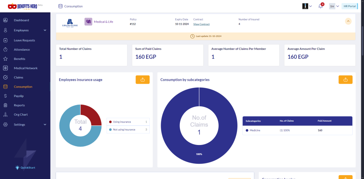Open the Payslip menu item
Image resolution: width=364 pixels, height=179 pixels.
(x=18, y=96)
